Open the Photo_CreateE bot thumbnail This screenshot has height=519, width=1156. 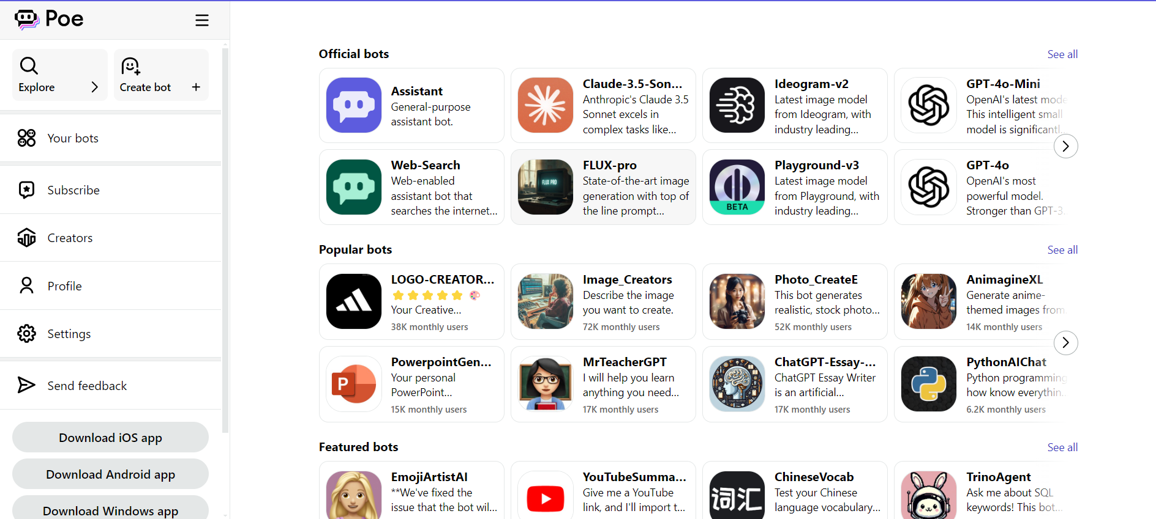pyautogui.click(x=737, y=301)
